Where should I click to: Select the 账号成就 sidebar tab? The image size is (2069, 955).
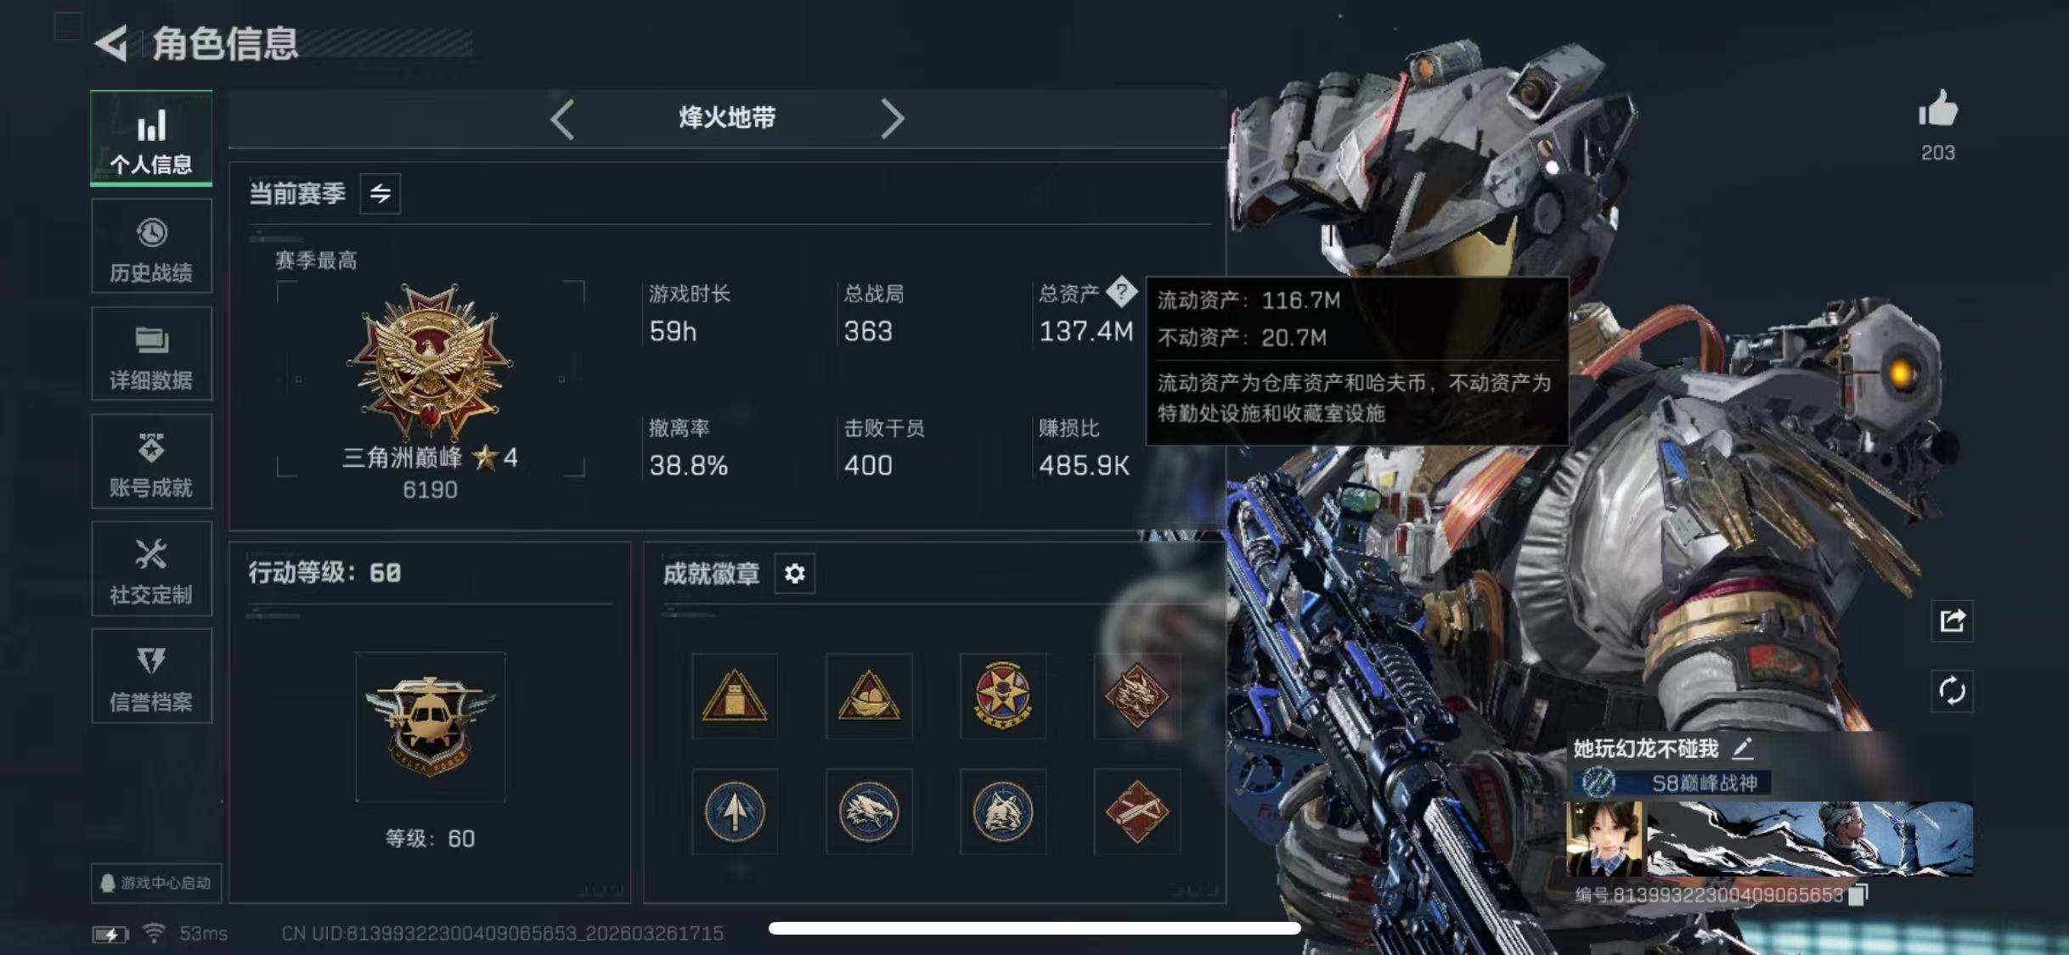(151, 462)
